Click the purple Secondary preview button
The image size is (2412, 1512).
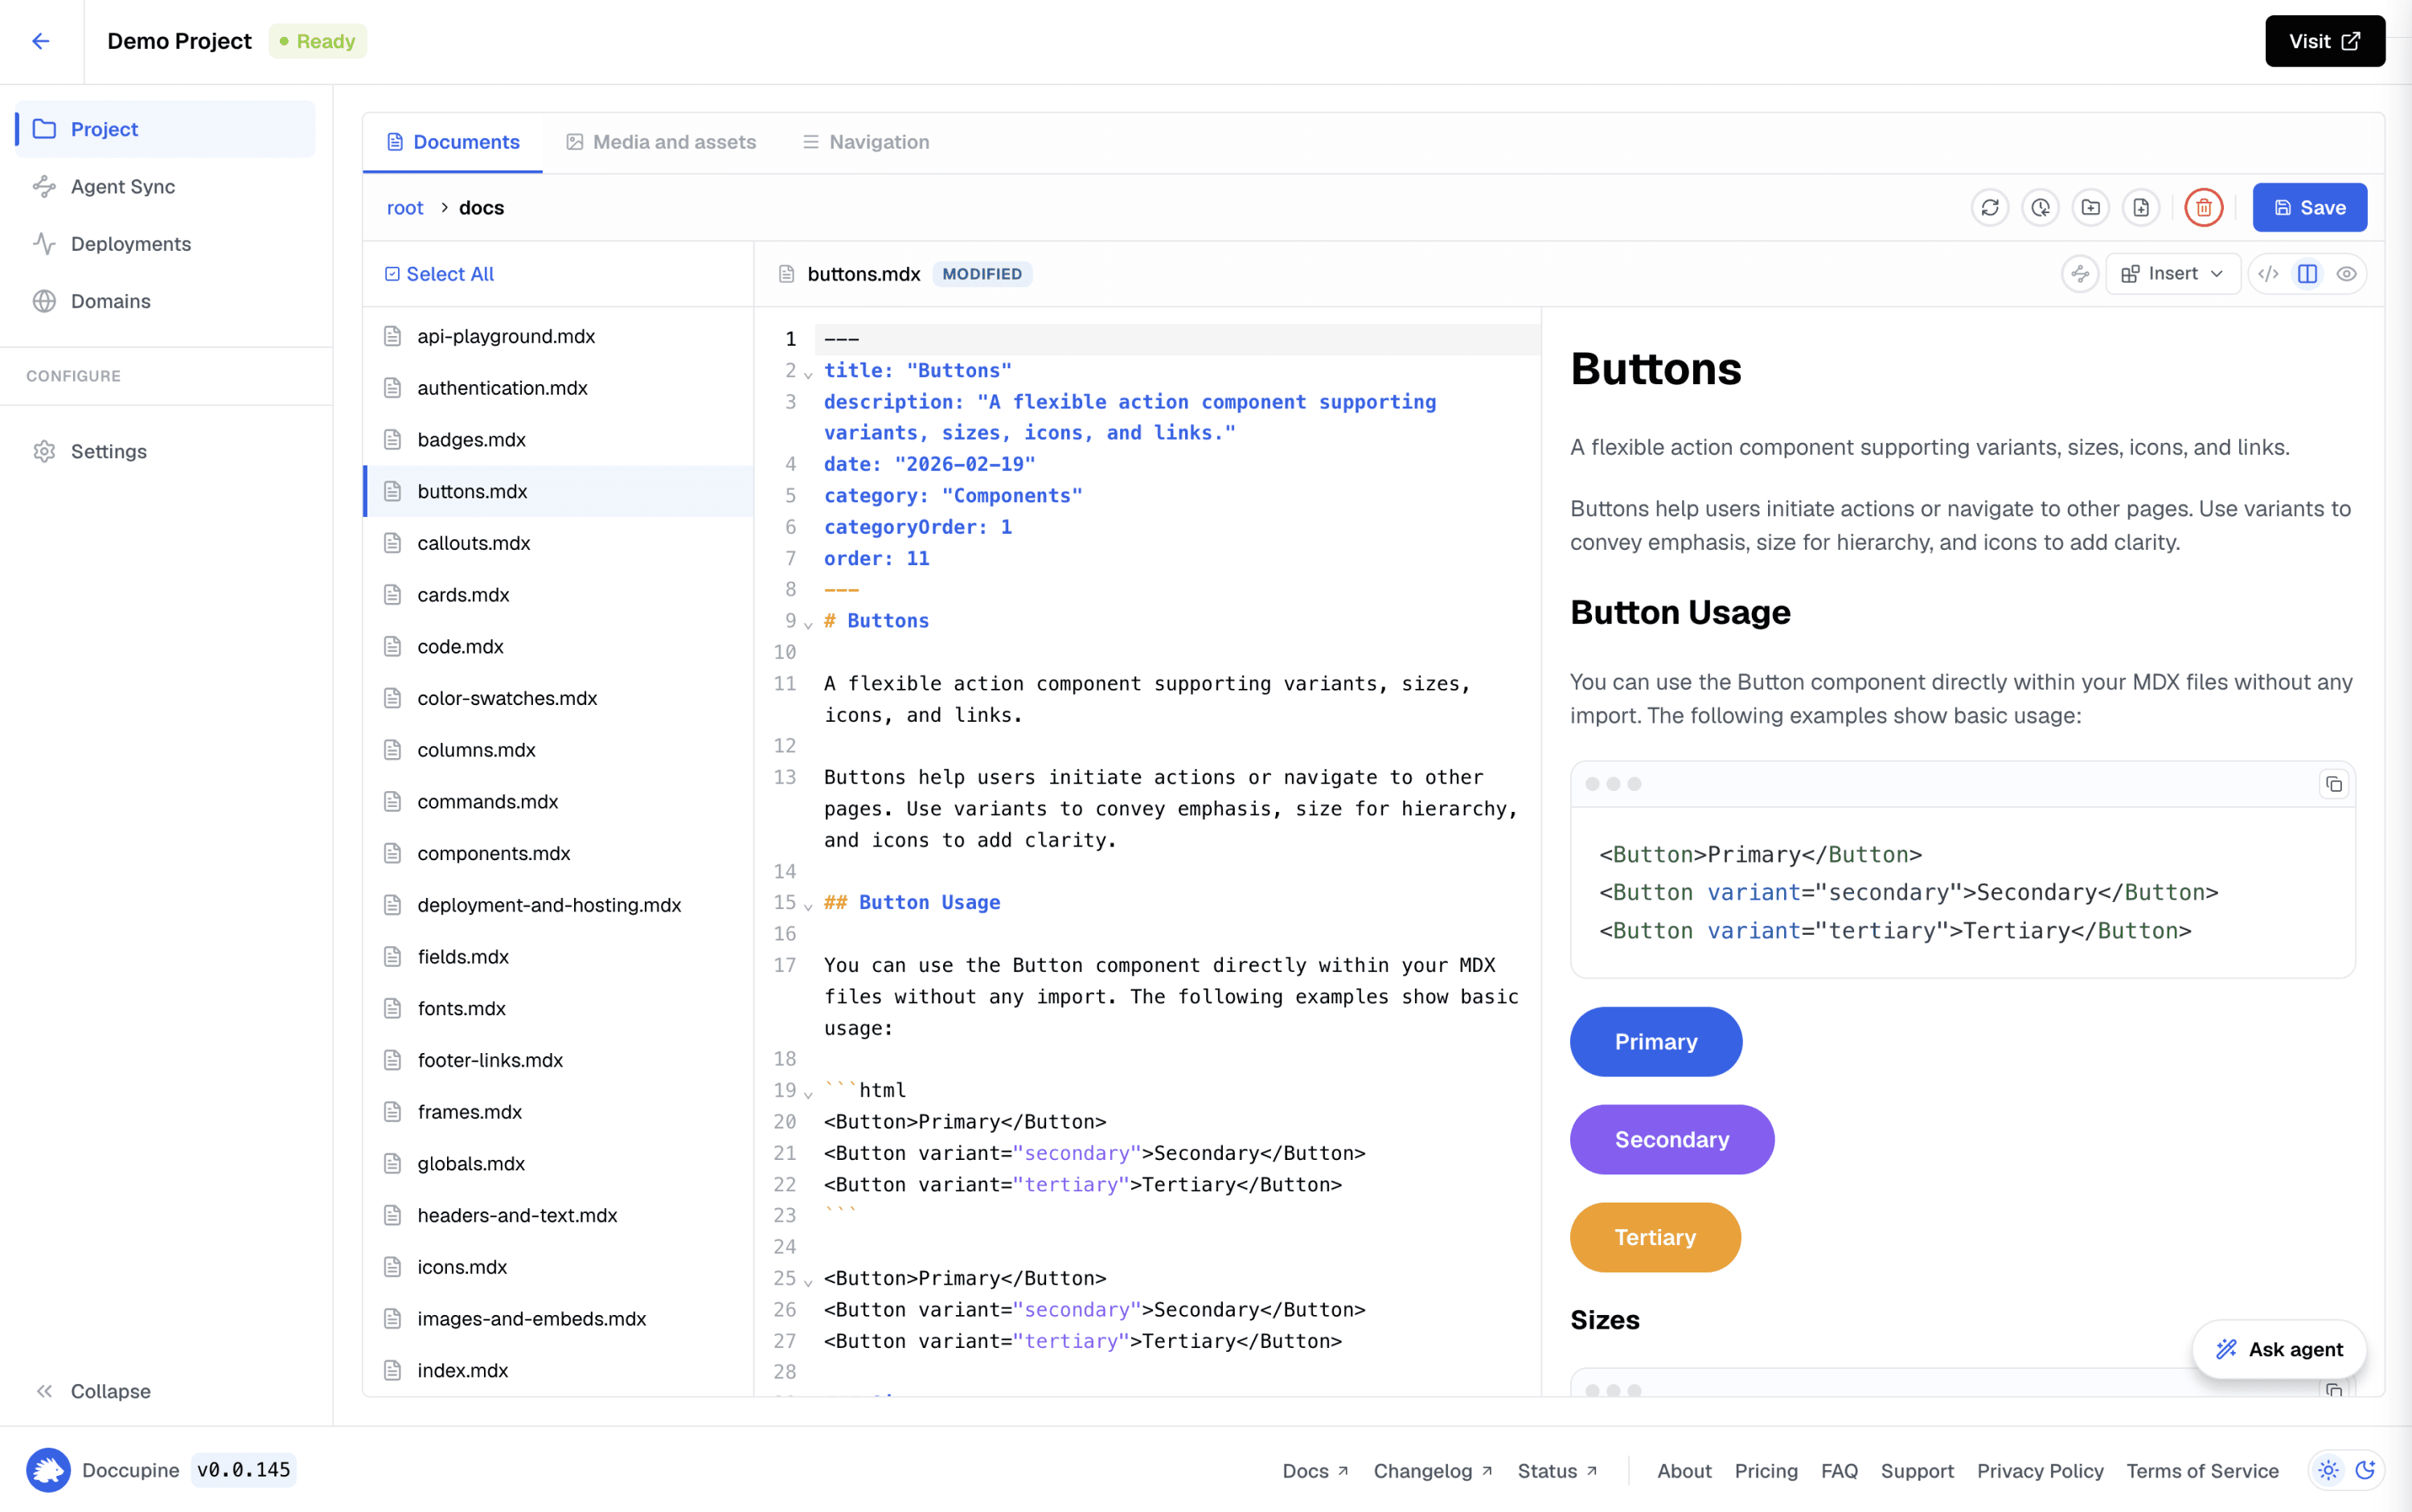click(x=1672, y=1139)
